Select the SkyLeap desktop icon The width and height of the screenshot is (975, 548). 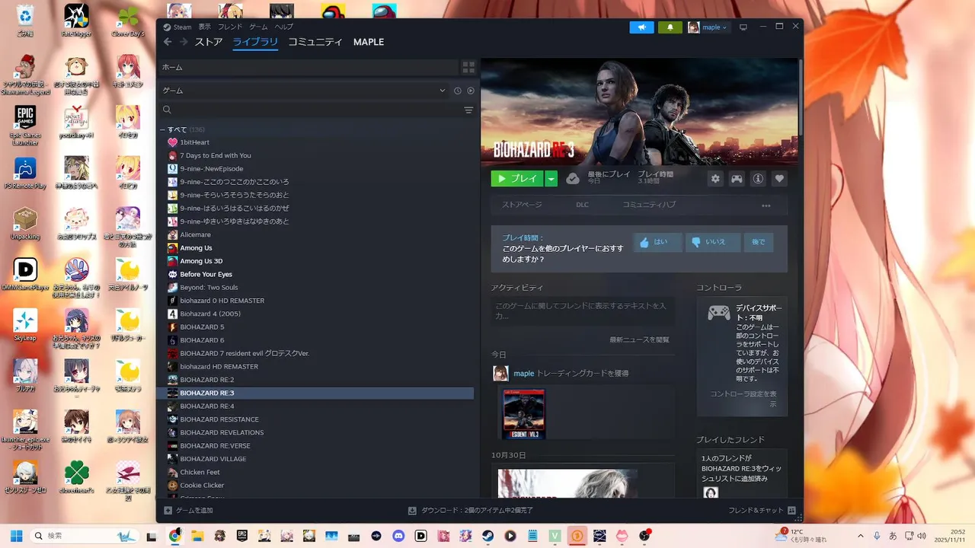point(25,325)
